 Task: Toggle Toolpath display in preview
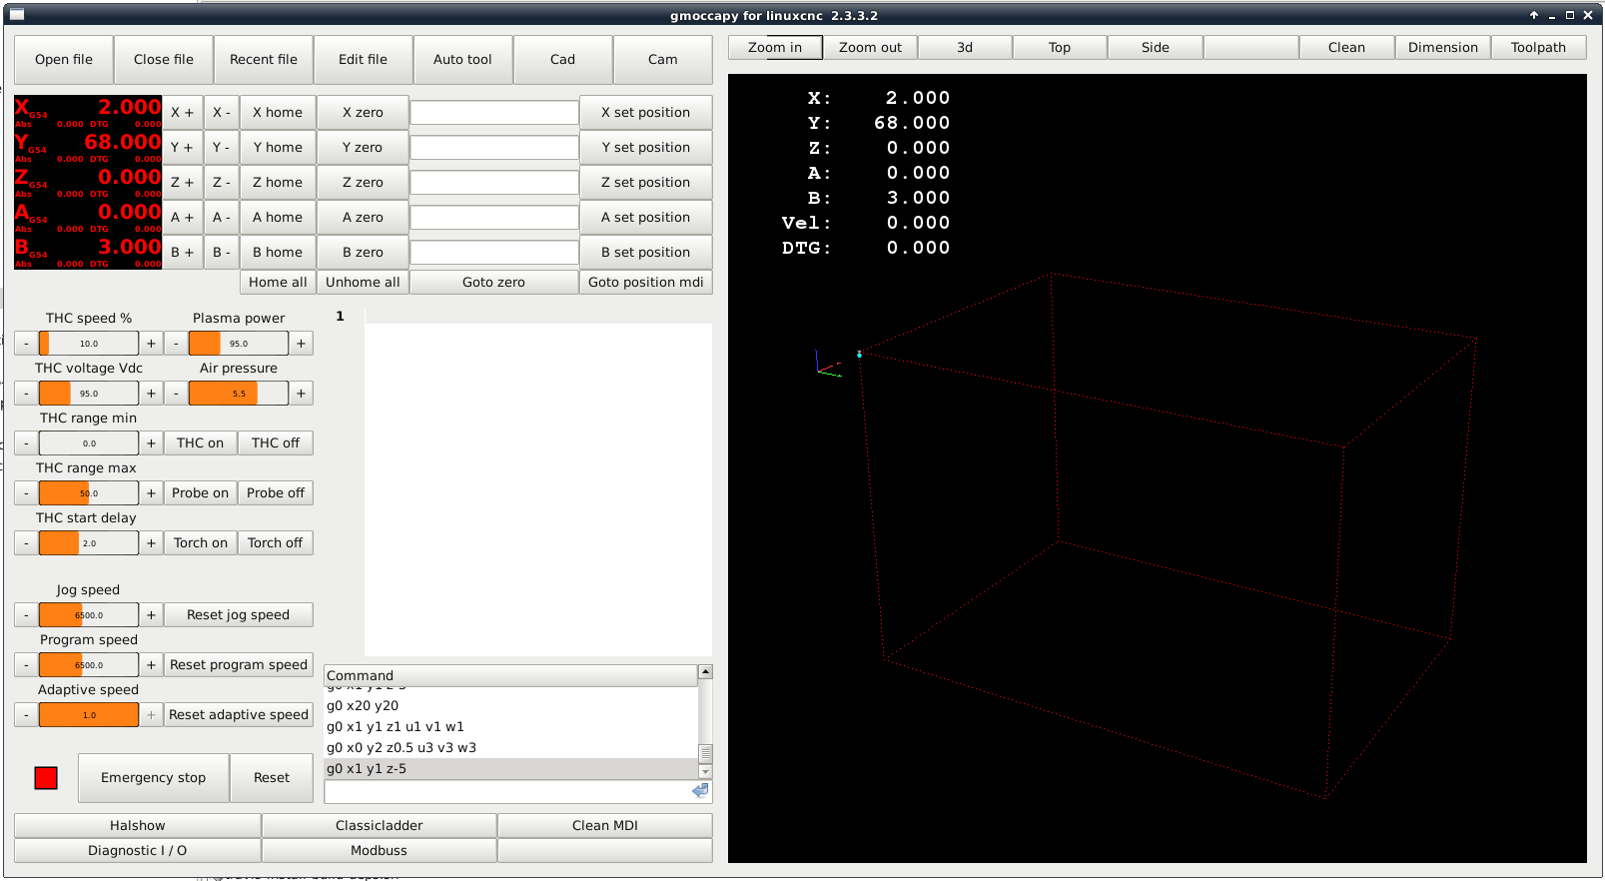(1539, 48)
